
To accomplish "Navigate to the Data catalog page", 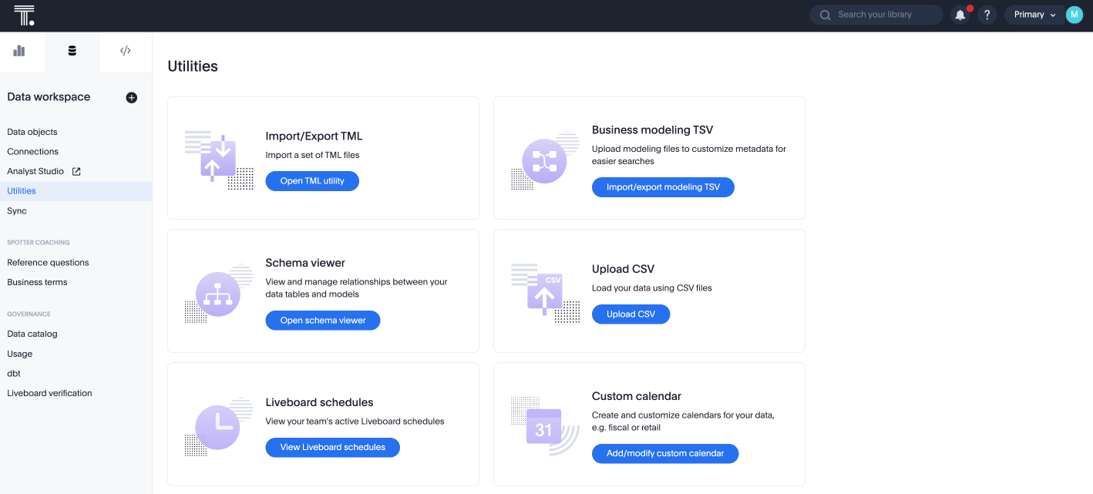I will click(32, 334).
